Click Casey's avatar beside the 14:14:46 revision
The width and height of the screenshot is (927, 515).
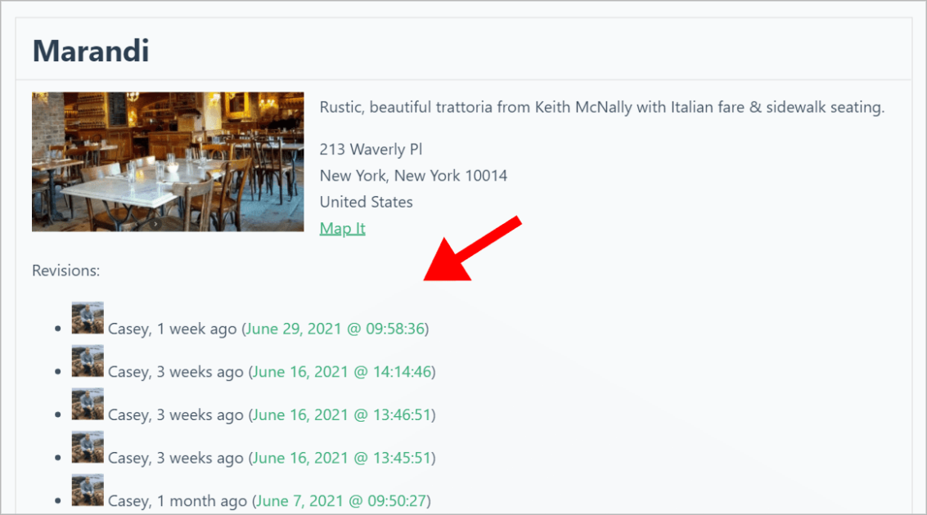(x=88, y=360)
